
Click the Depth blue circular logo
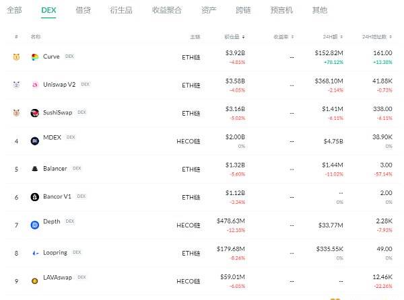35,225
